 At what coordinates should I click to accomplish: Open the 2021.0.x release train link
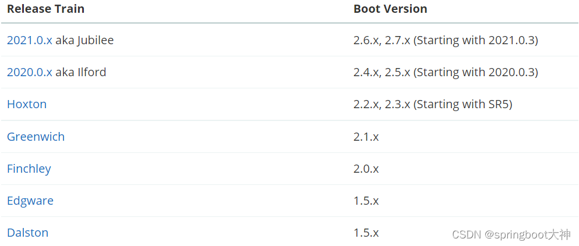point(30,40)
